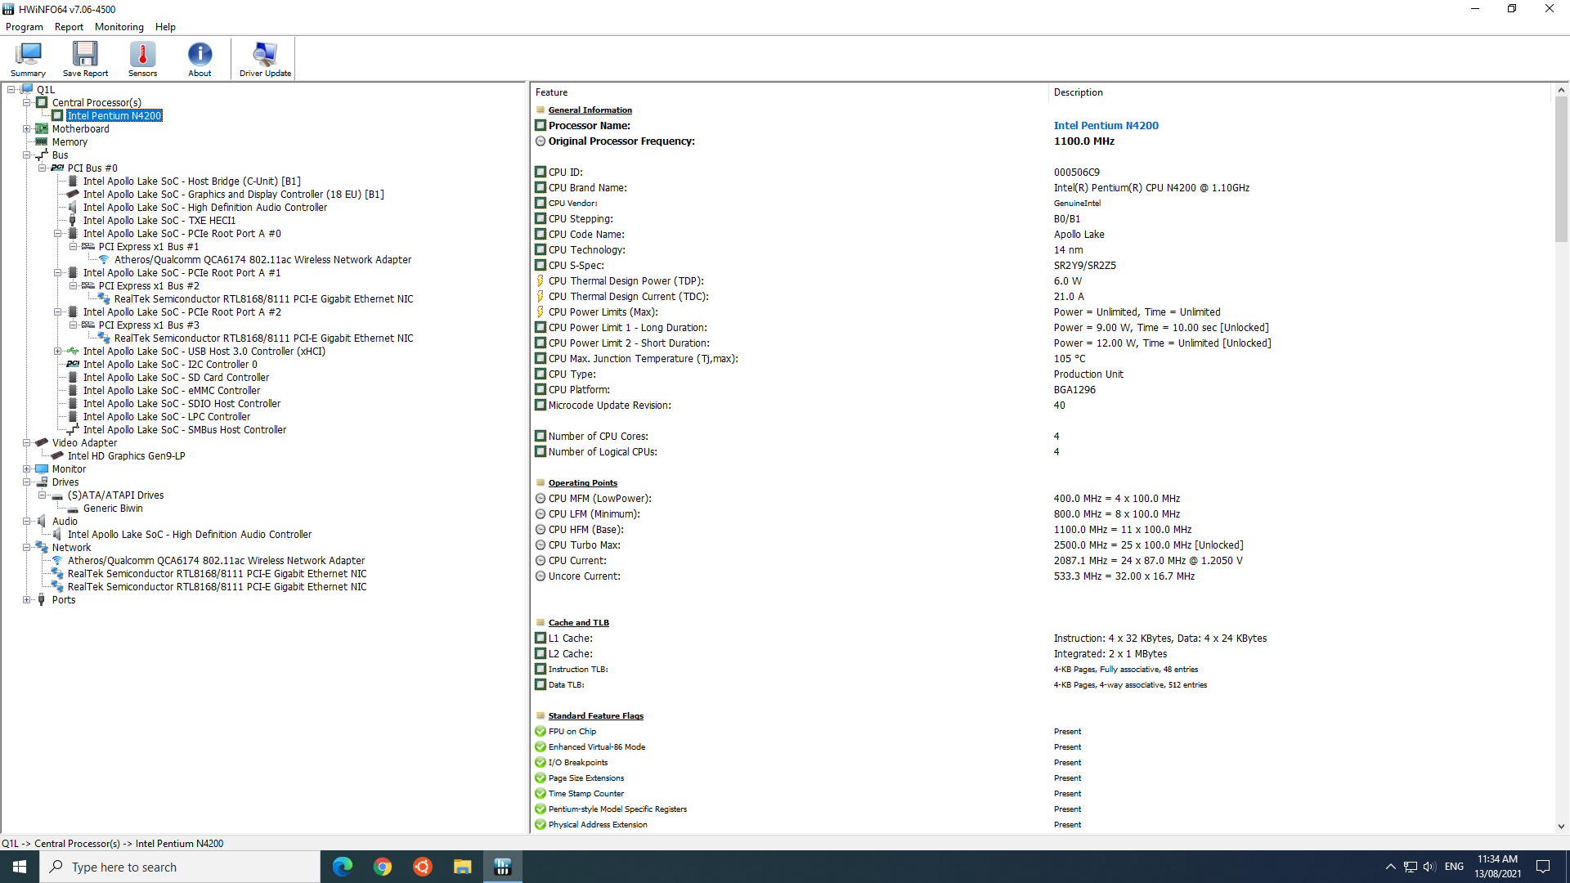
Task: Click the Windows Start button
Action: click(20, 867)
